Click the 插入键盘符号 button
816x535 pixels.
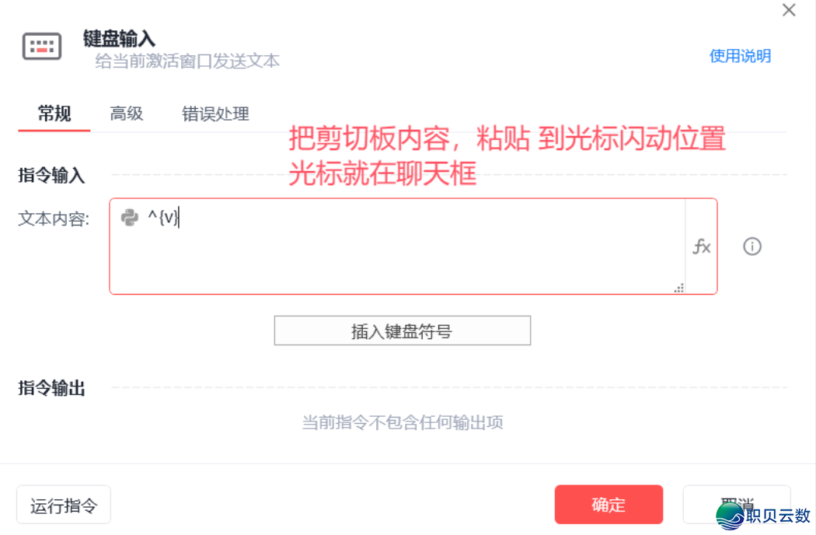click(x=402, y=330)
